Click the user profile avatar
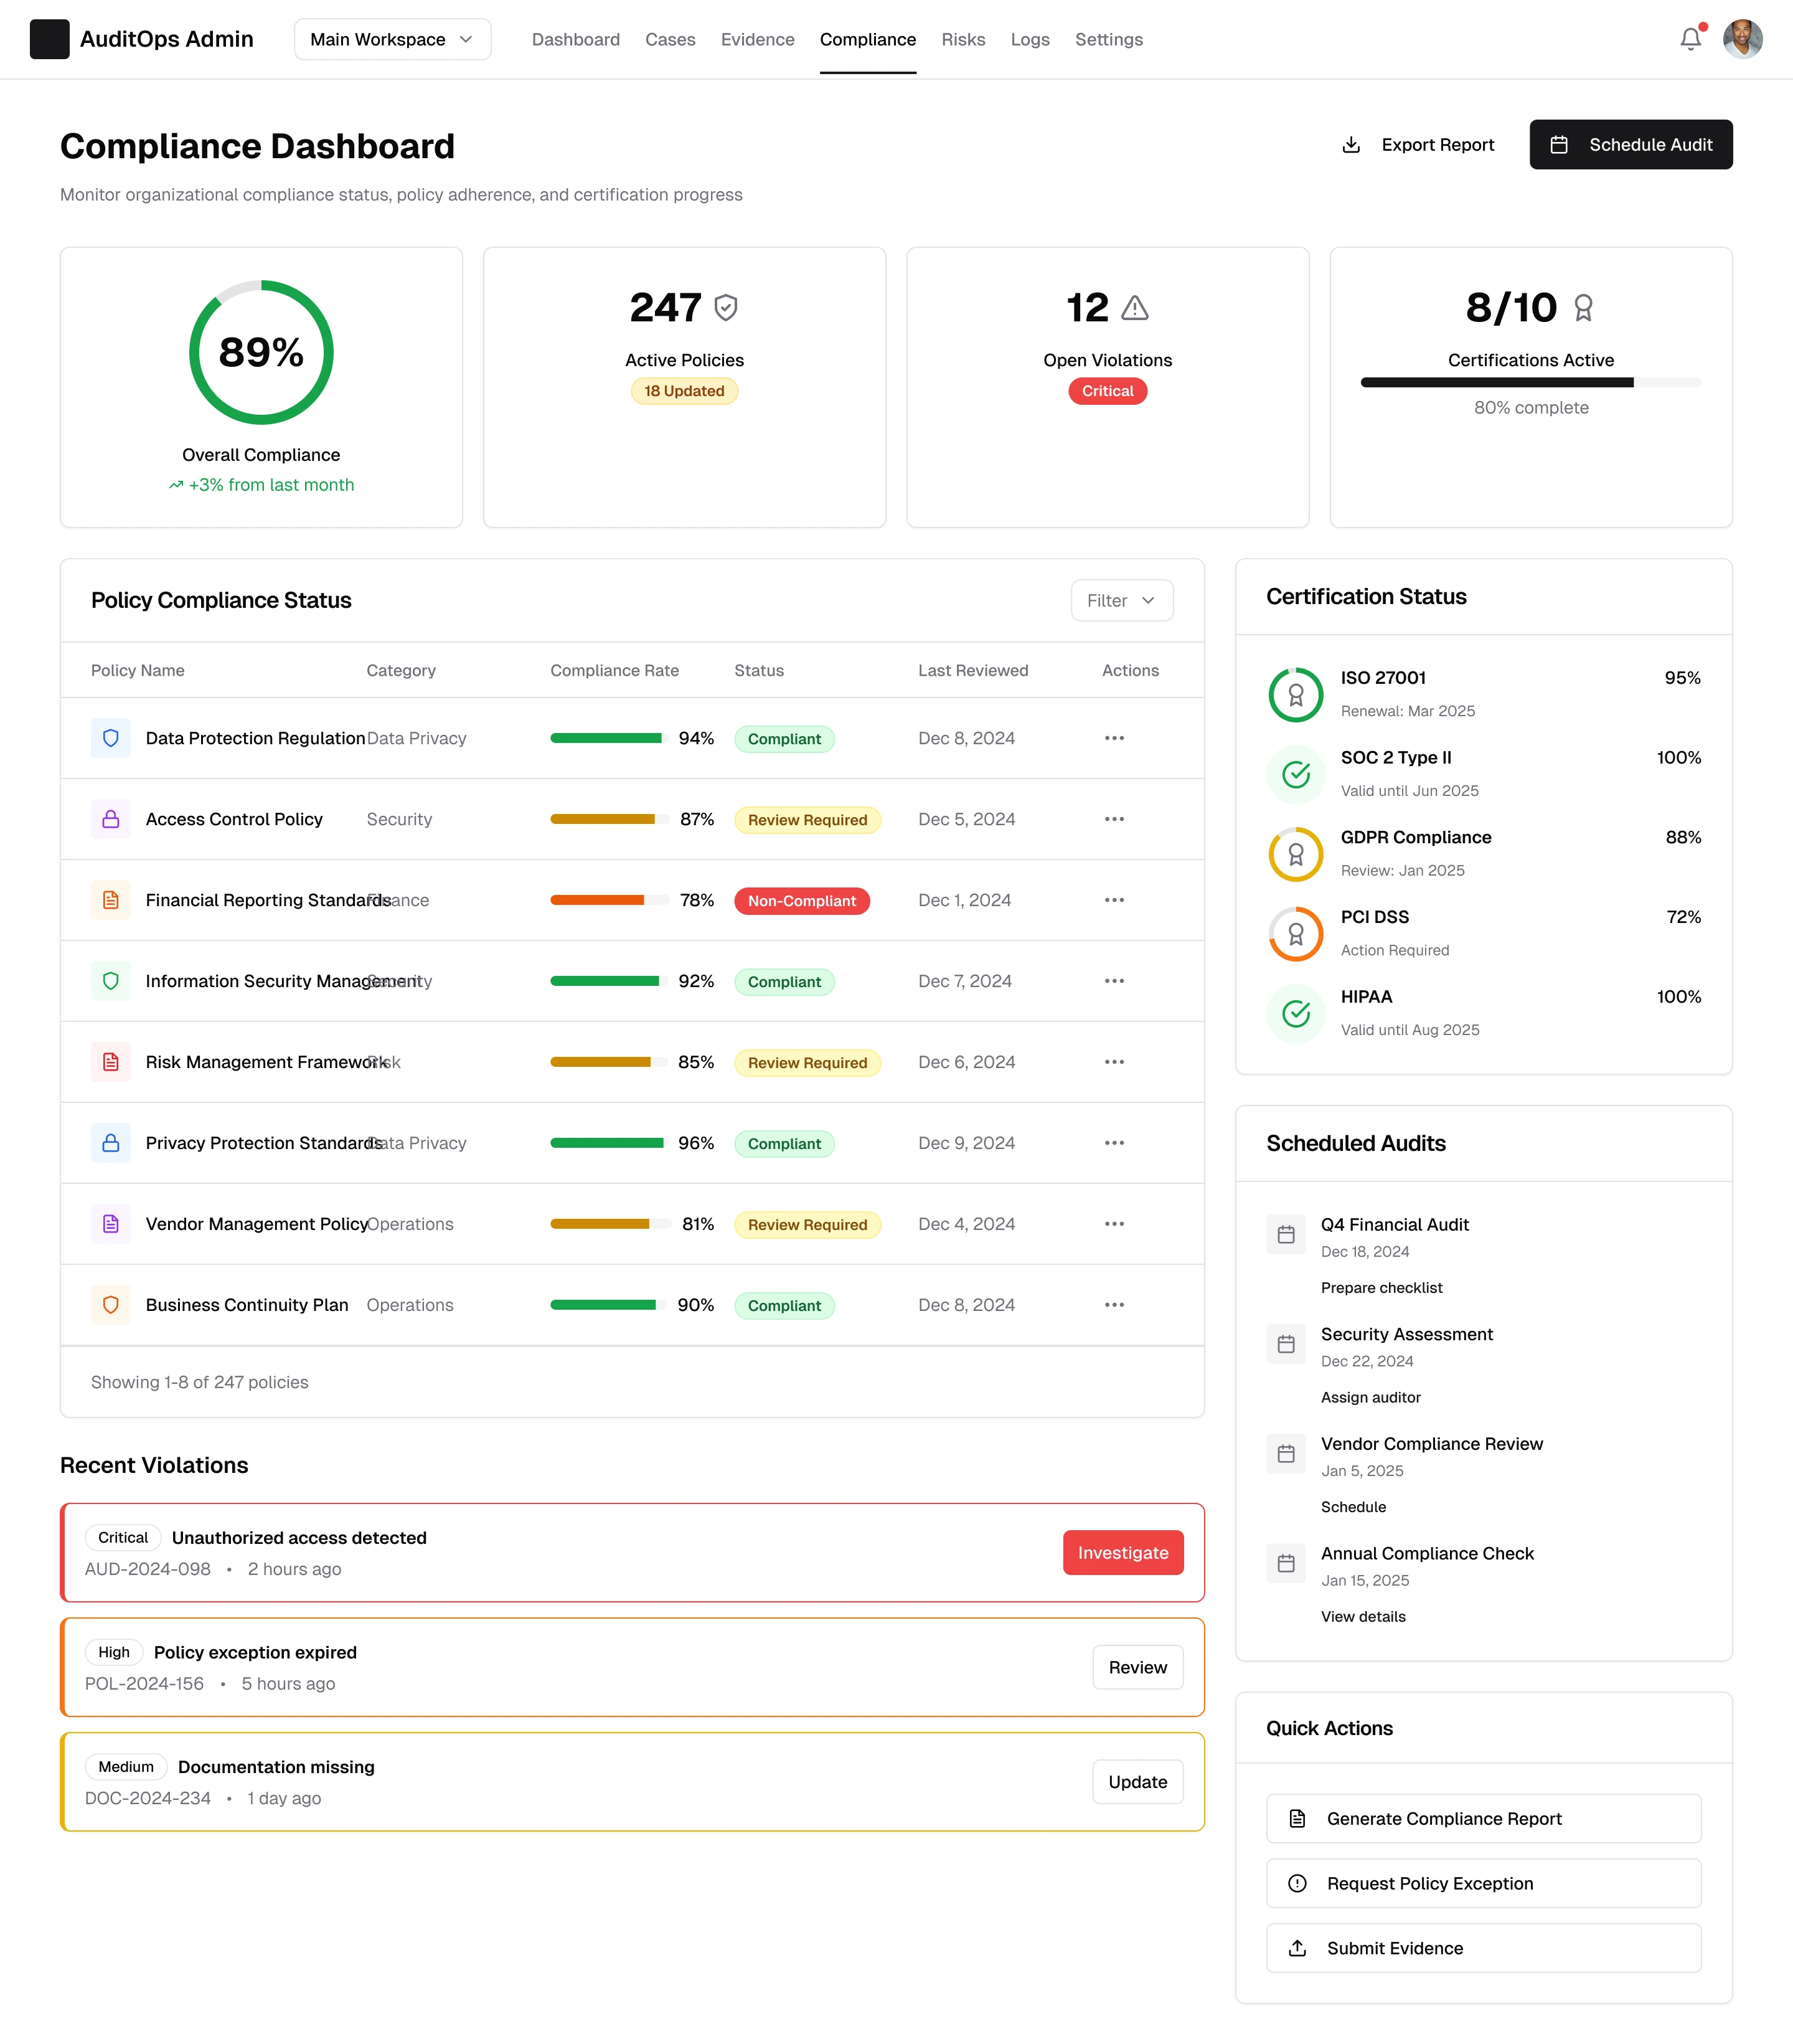 (1742, 39)
